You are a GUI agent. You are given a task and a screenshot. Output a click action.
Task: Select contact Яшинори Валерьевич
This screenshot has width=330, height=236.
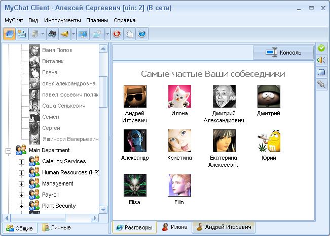pos(70,139)
